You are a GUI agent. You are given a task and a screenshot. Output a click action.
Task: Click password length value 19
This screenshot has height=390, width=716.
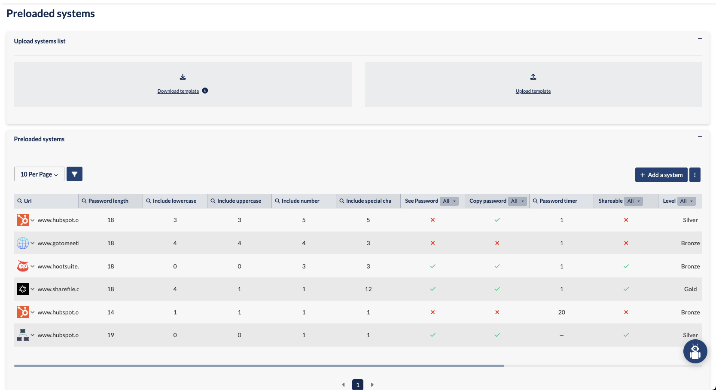[110, 335]
